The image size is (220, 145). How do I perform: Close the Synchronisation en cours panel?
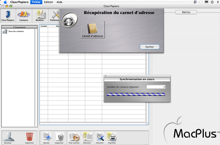click(x=106, y=76)
